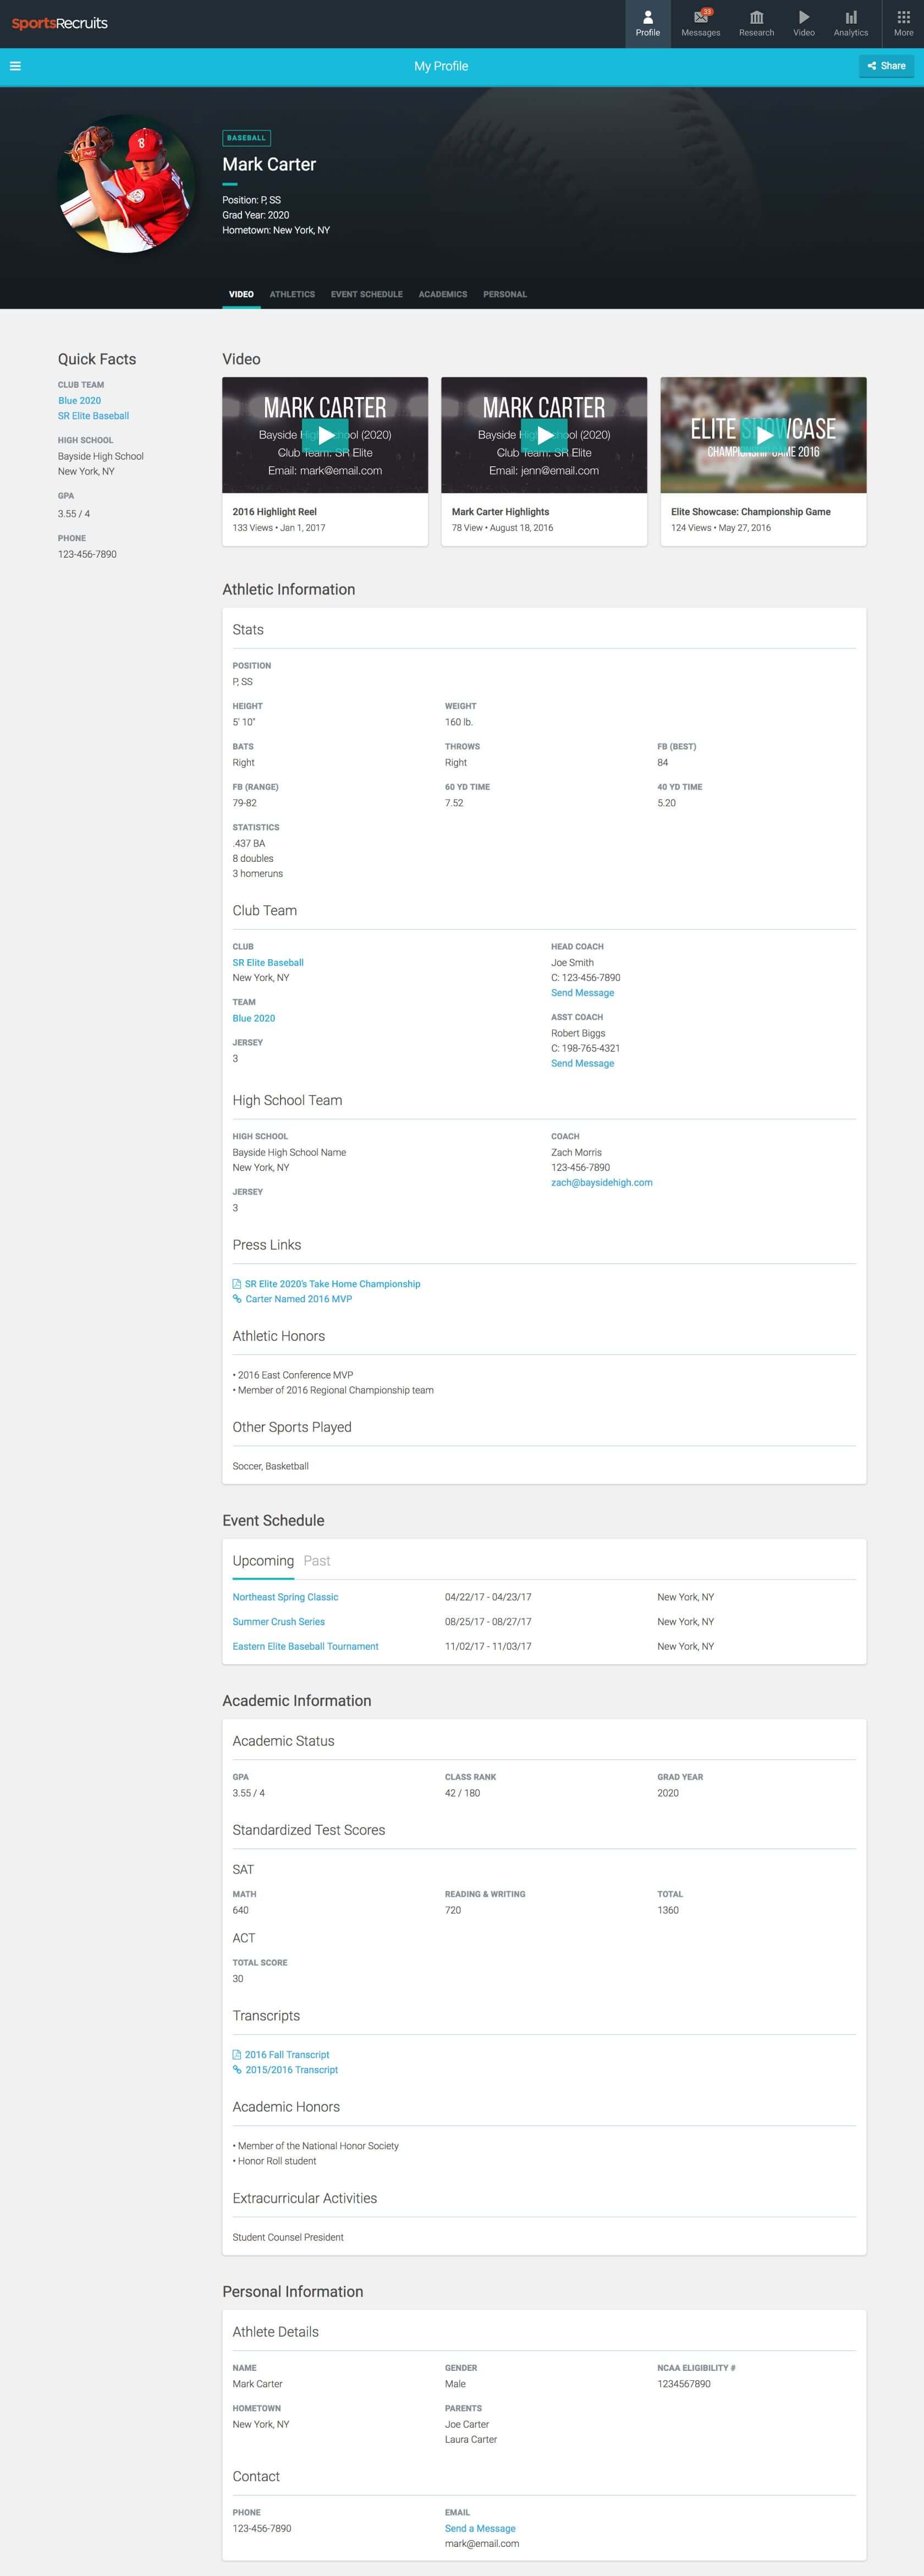Send Message to head coach Joe Smith
Screen dimensions: 924x2576
(582, 993)
